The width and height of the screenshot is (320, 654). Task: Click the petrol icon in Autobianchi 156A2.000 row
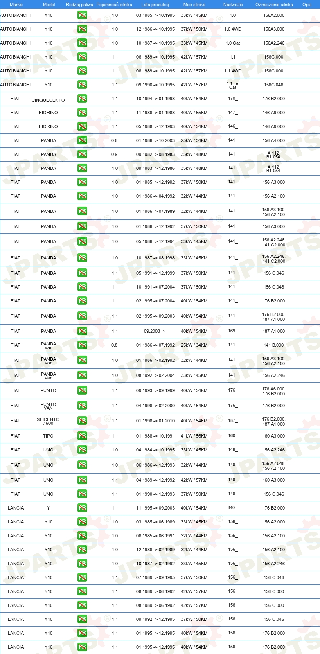point(82,15)
